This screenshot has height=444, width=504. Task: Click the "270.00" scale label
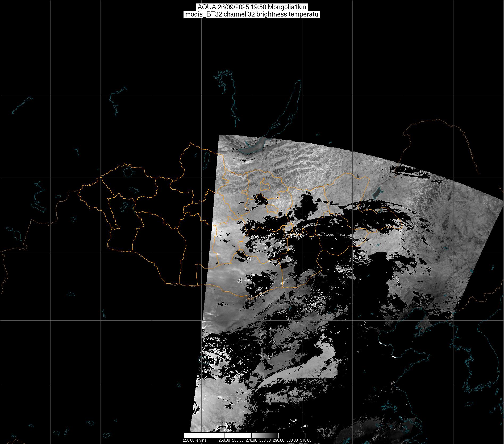pos(251,440)
